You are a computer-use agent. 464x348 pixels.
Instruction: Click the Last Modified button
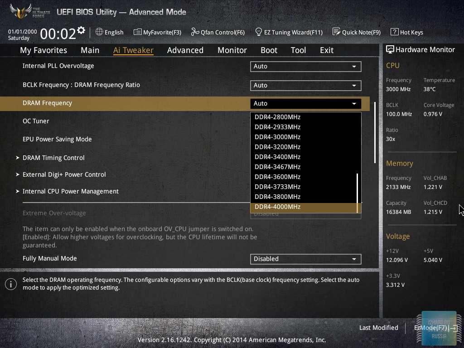click(x=378, y=328)
